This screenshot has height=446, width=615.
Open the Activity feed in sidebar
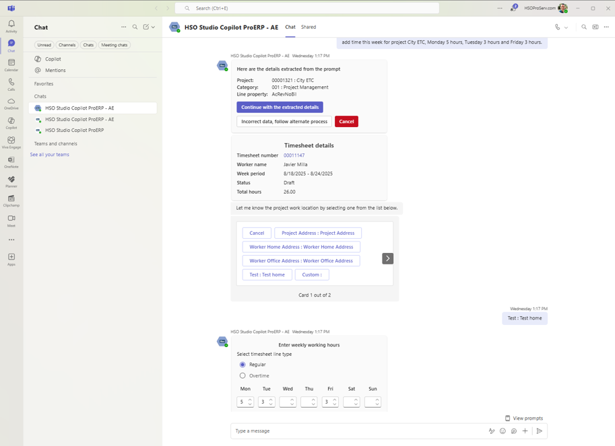(11, 26)
